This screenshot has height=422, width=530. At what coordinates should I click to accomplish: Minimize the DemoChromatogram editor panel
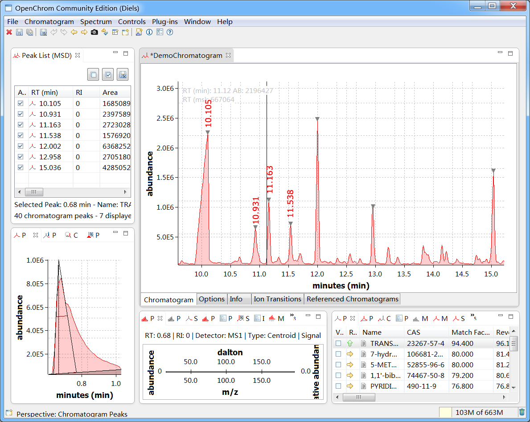coord(500,53)
